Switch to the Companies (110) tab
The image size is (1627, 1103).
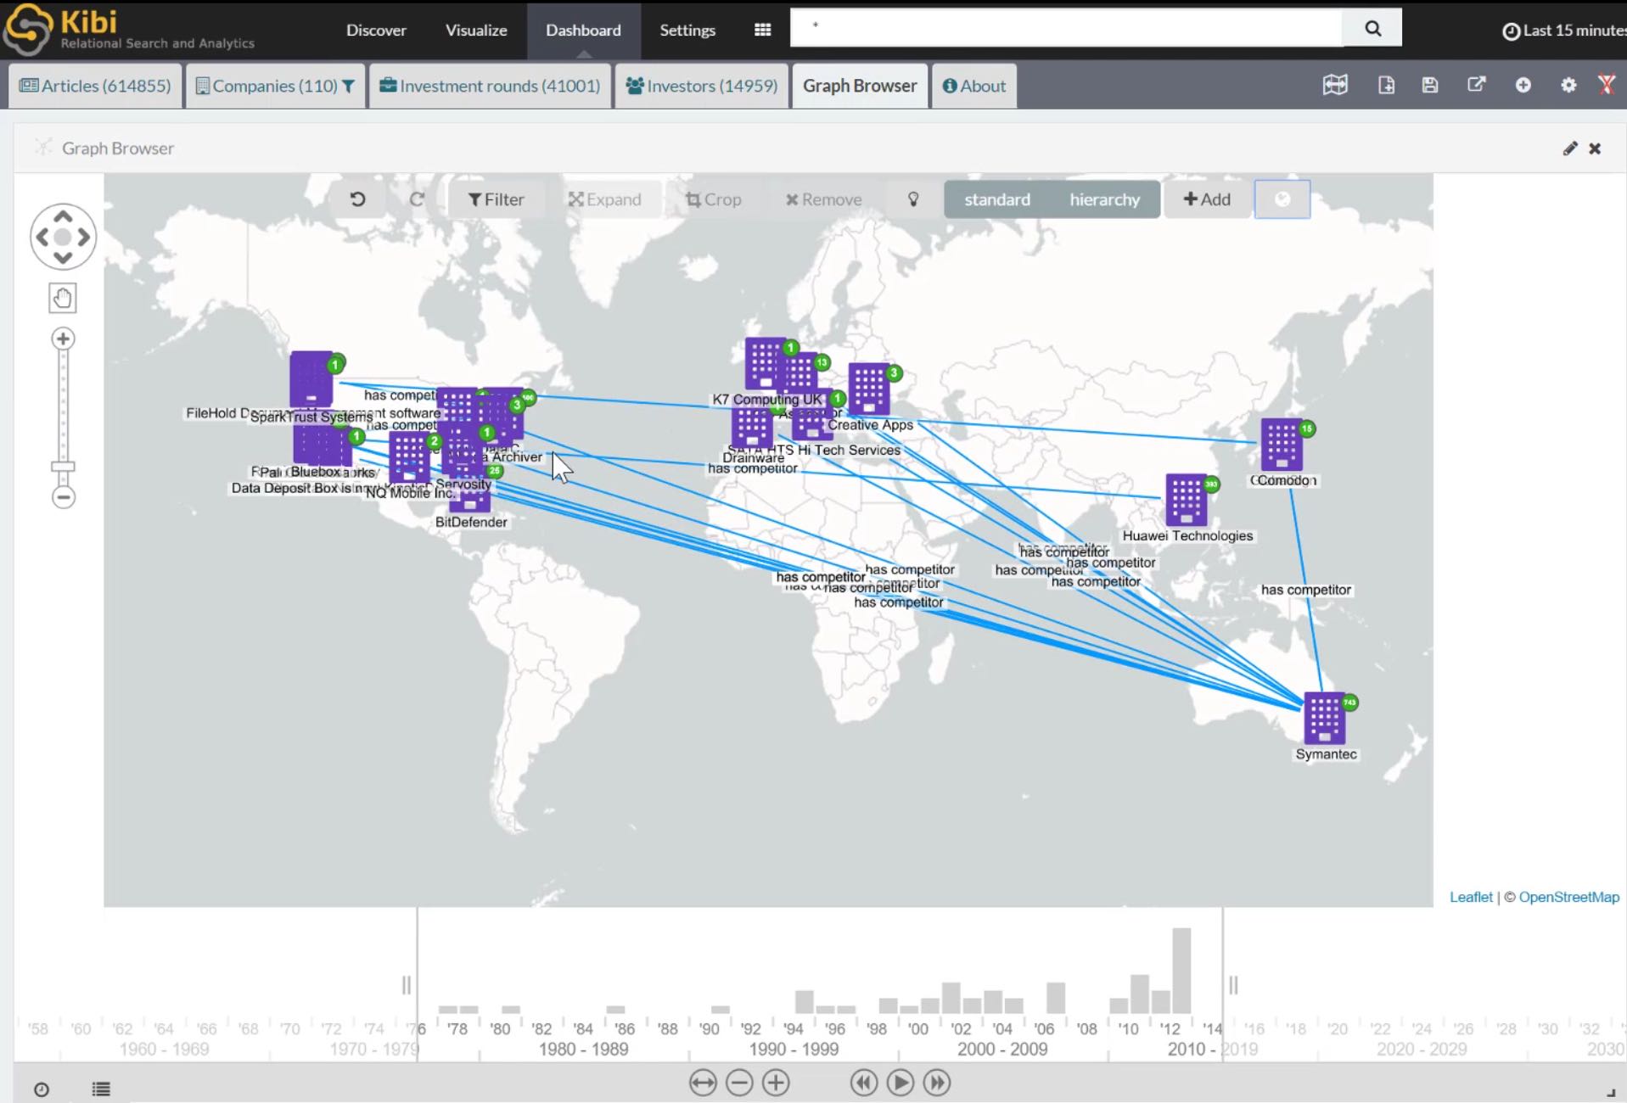[275, 86]
